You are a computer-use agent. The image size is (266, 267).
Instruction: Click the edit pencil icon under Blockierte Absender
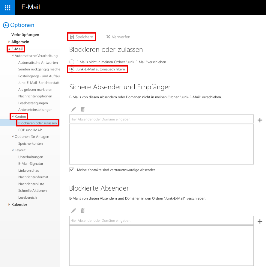pos(73,211)
